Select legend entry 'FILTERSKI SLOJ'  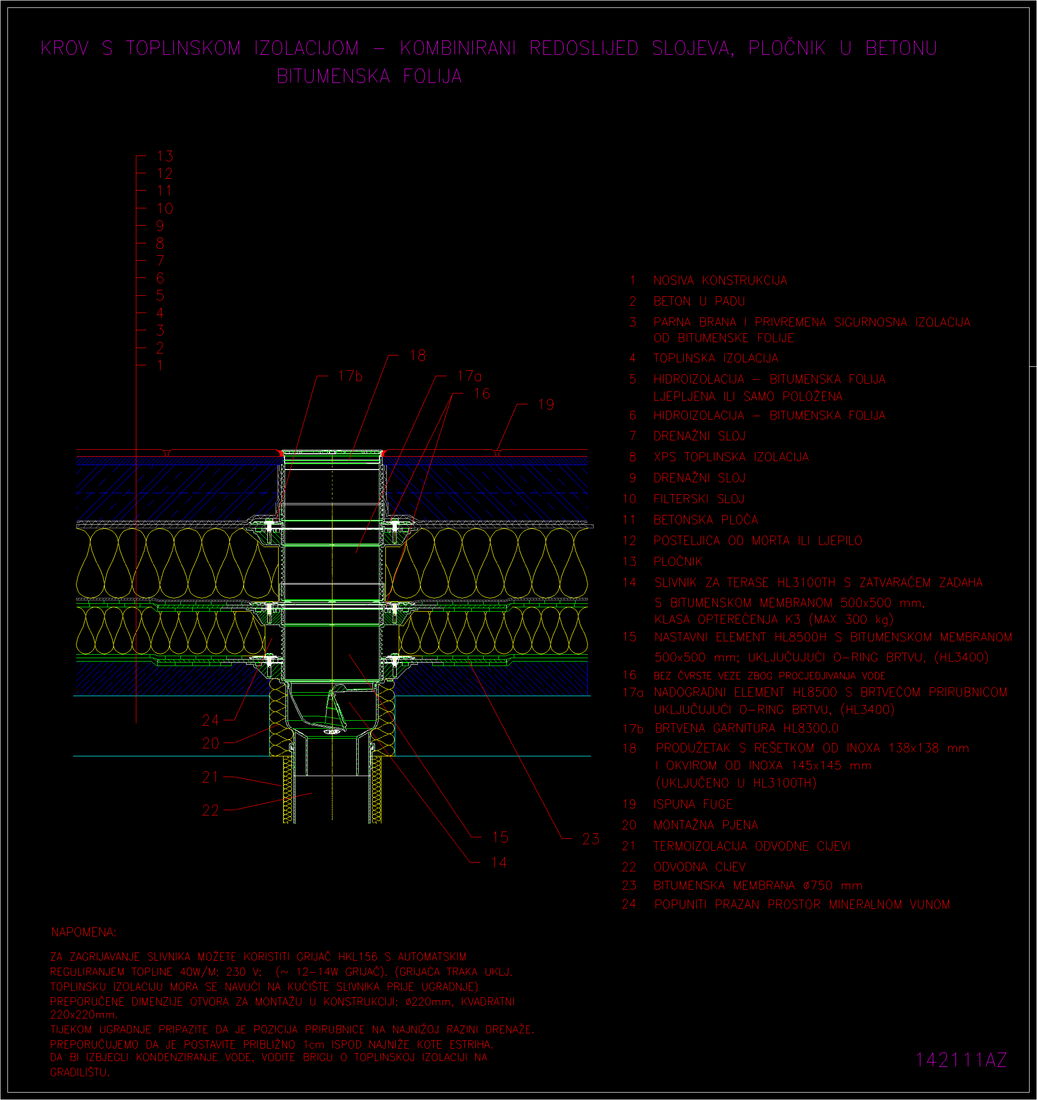coord(699,499)
